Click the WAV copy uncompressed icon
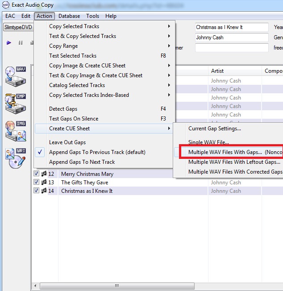Image resolution: width=283 pixels, height=291 pixels. [16, 76]
